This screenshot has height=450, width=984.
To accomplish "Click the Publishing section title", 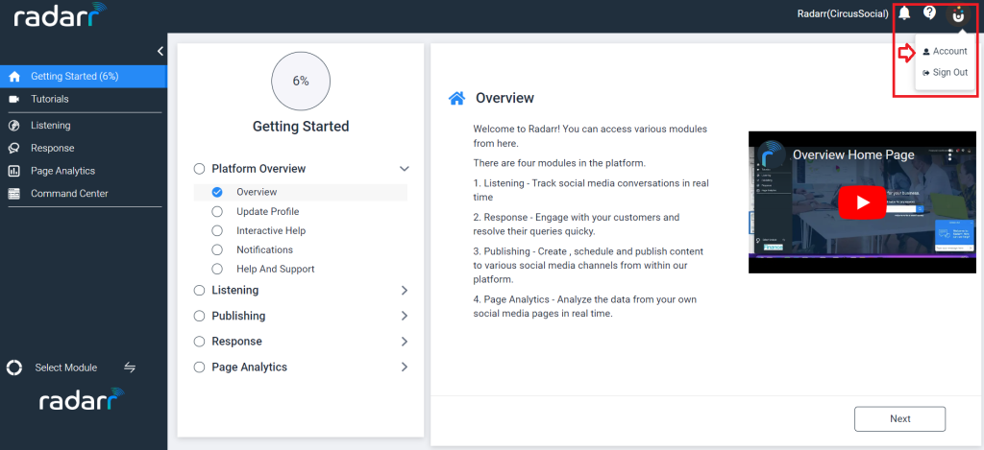I will pos(238,316).
